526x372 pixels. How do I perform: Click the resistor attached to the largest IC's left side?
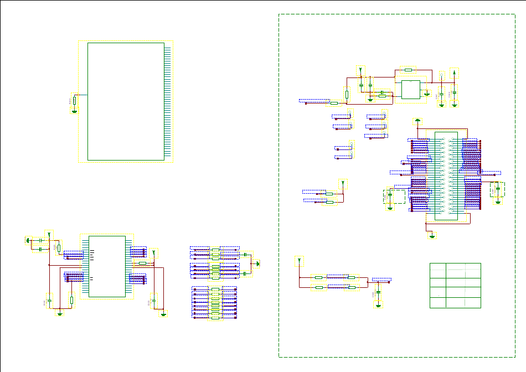[x=75, y=101]
